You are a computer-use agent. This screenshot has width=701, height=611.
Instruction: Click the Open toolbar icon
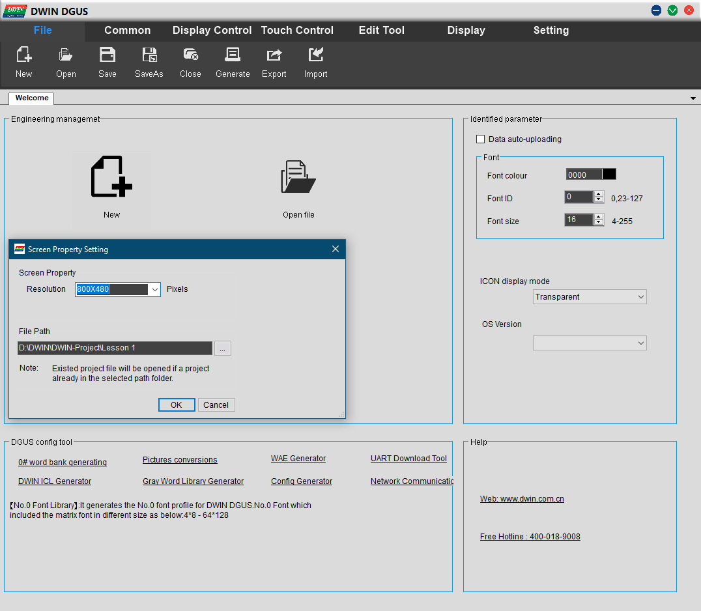pyautogui.click(x=66, y=55)
